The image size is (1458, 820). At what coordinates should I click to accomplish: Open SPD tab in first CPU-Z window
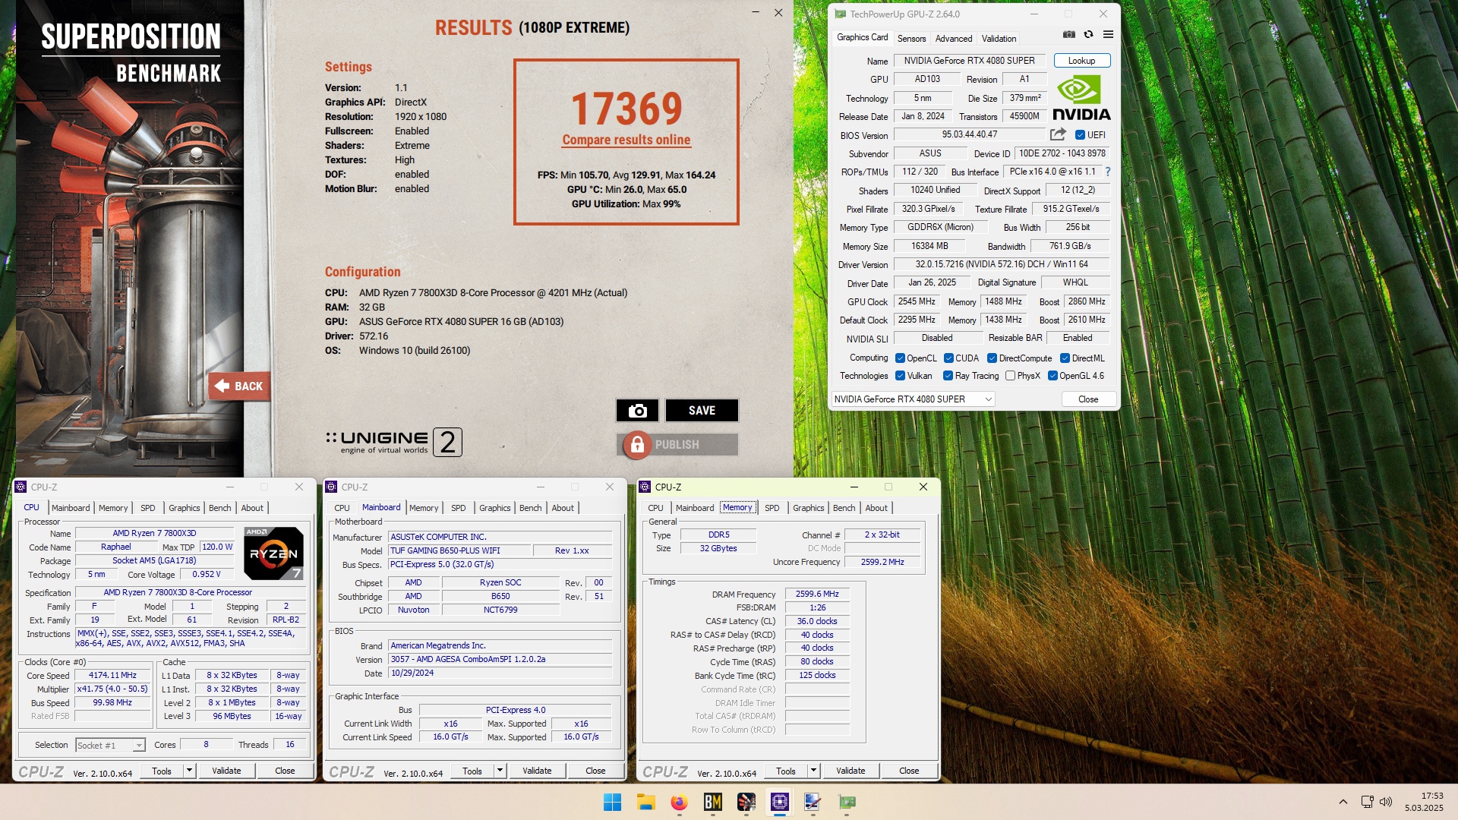pos(148,508)
